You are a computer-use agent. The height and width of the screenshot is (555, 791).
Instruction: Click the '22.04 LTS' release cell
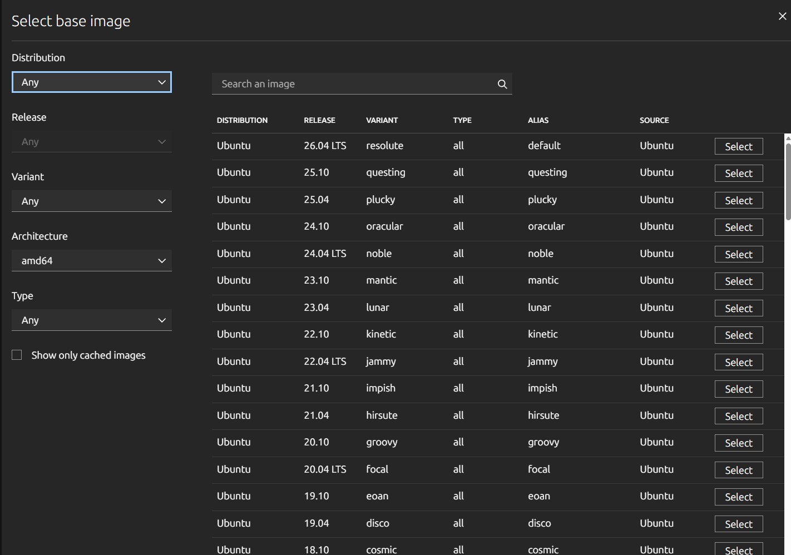[325, 361]
